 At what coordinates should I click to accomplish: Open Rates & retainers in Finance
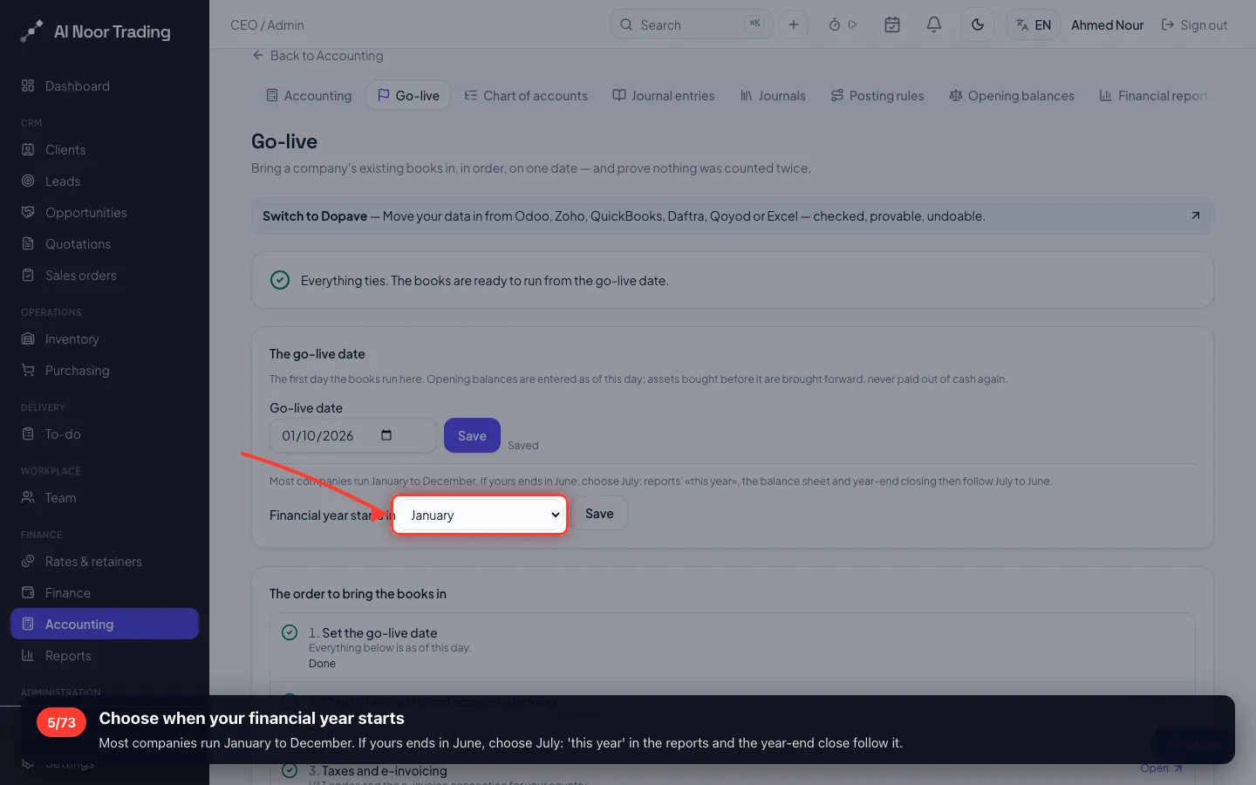pos(105,561)
